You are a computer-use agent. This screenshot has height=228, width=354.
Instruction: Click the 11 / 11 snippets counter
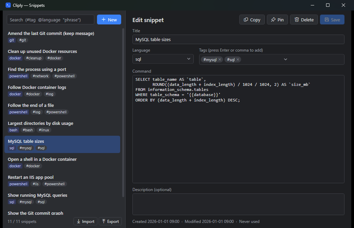pos(22,222)
